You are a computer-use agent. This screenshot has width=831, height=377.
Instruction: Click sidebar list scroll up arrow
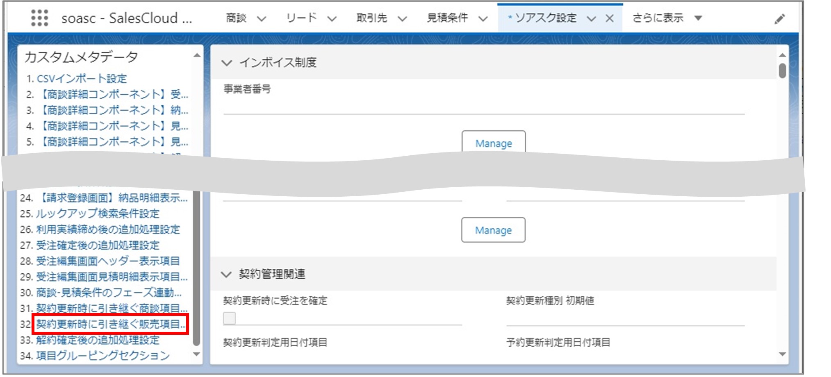tap(197, 55)
